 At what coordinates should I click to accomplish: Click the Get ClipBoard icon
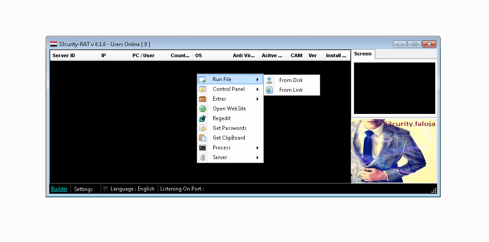tap(203, 138)
